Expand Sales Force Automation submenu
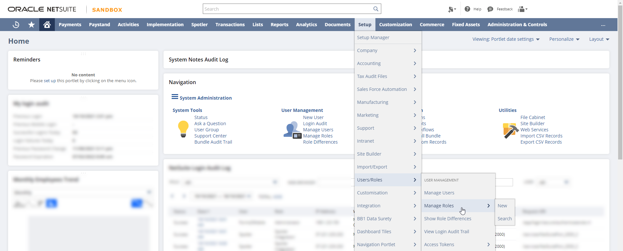 point(388,89)
